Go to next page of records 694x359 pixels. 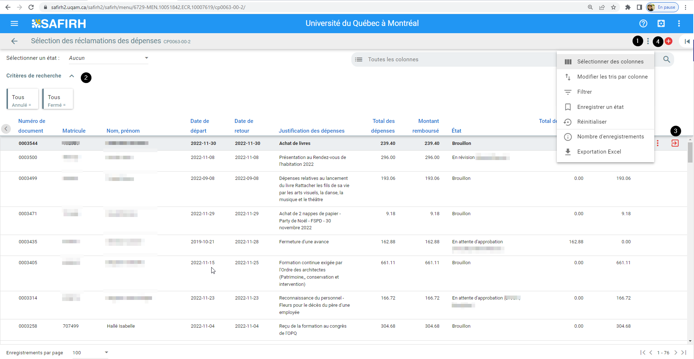676,353
